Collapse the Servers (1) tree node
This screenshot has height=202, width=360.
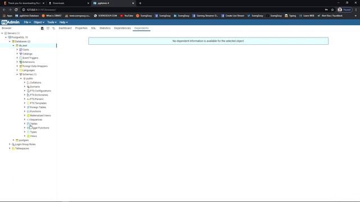coord(2,33)
